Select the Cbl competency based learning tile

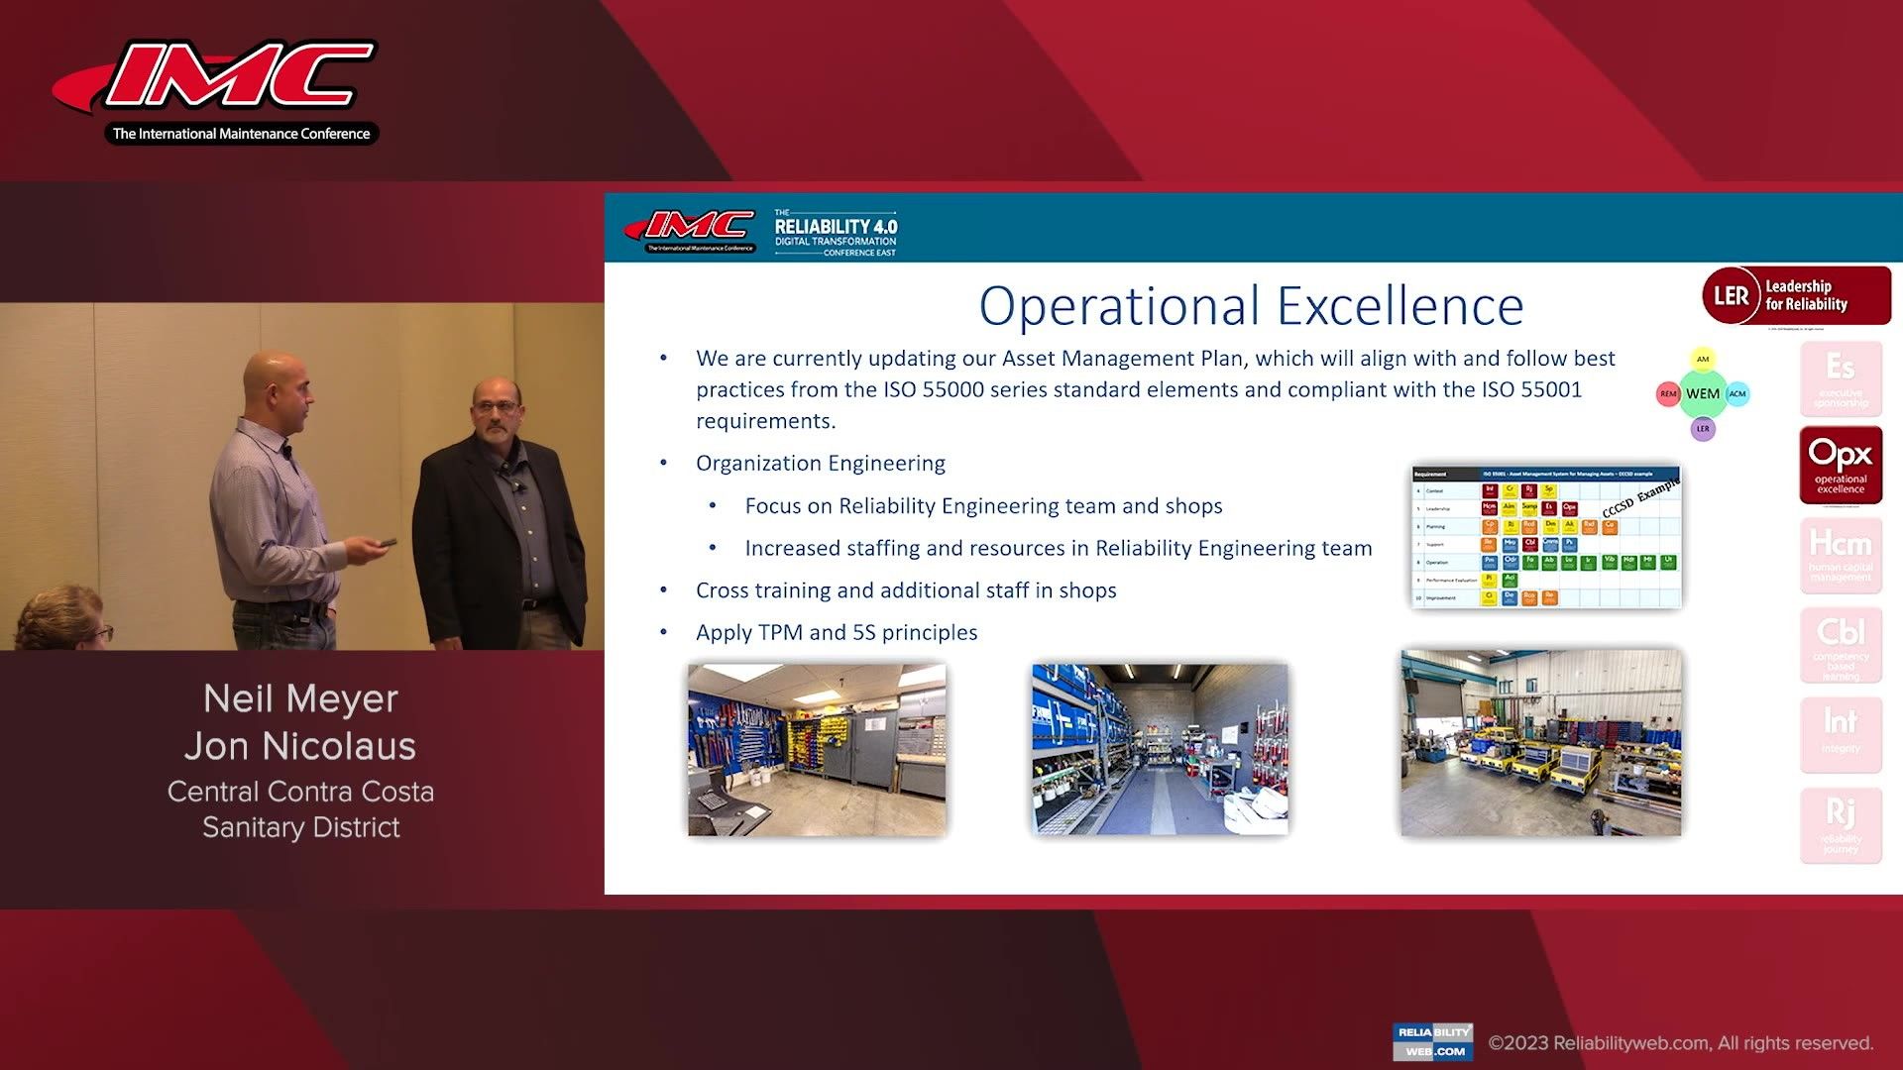1841,645
